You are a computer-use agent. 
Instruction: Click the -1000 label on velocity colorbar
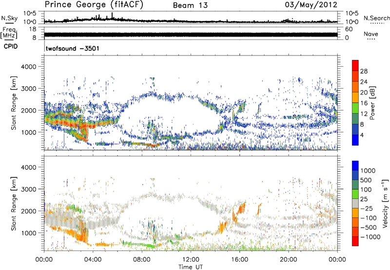point(370,237)
